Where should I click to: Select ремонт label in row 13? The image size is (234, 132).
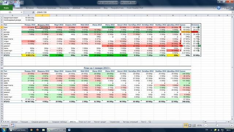[x=7, y=46]
